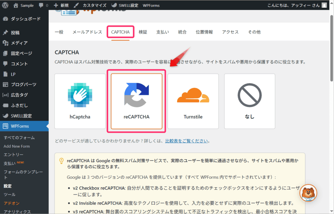The width and height of the screenshot is (334, 214).
Task: Open 支払い NEW! submenu item
Action: (14, 163)
